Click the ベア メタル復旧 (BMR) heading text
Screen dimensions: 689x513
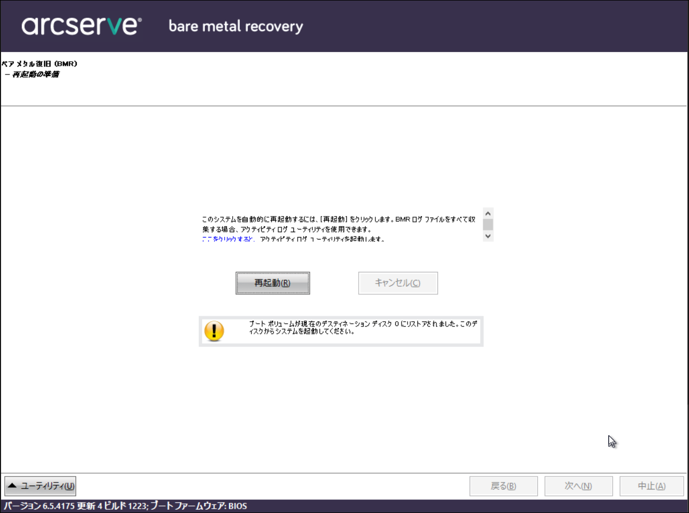pos(40,64)
